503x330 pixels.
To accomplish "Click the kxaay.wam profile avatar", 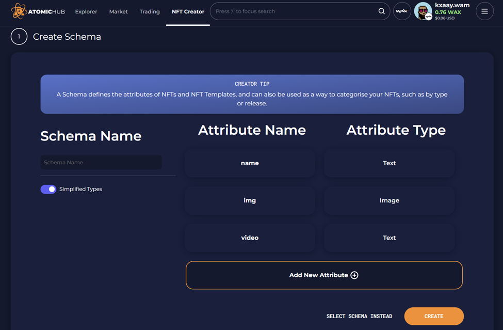I will (422, 11).
